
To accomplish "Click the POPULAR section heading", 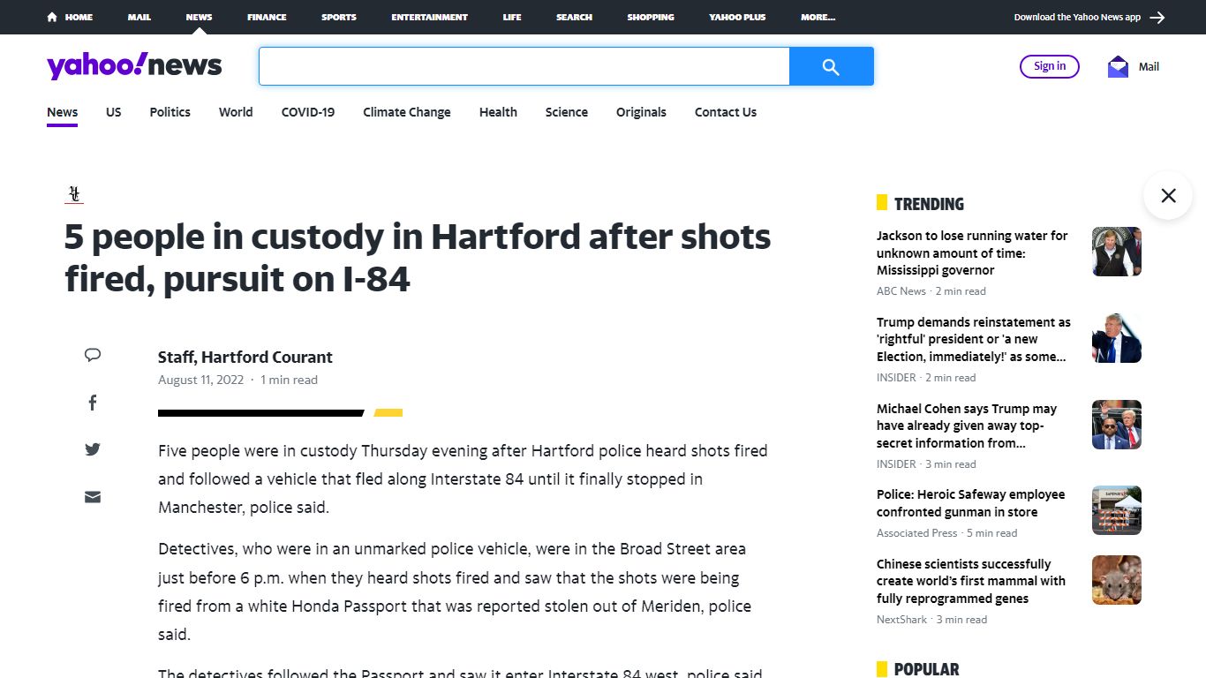I will [x=926, y=669].
